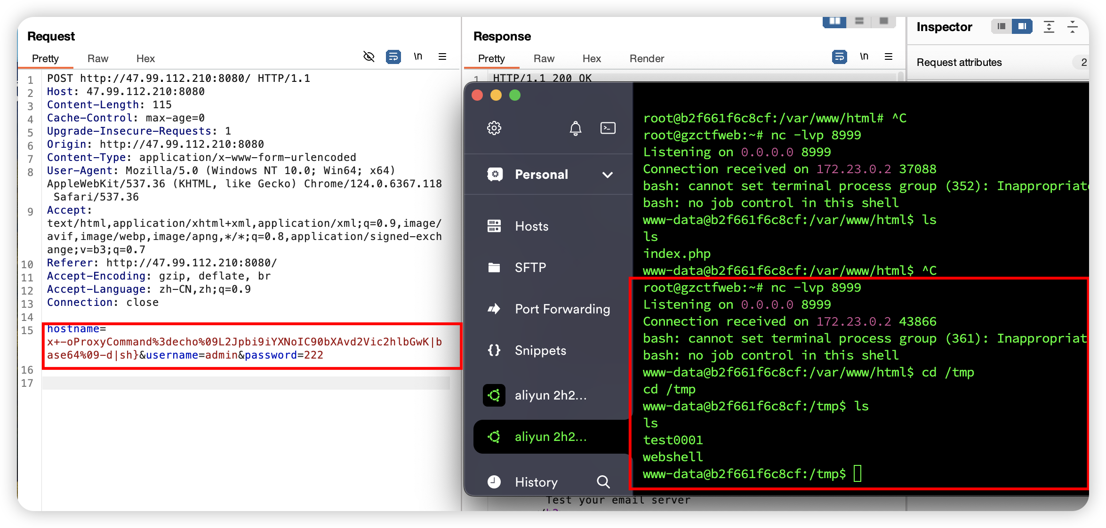The width and height of the screenshot is (1106, 528).
Task: Select stacked vertical layout icon above Response
Action: tap(859, 21)
